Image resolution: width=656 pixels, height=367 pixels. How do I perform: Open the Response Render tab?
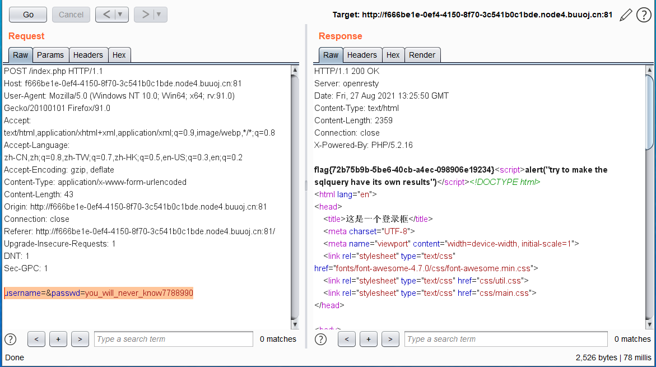point(422,55)
